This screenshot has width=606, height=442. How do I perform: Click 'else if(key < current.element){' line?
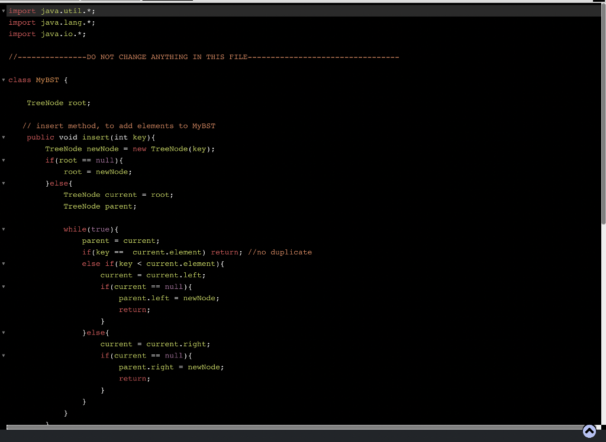[x=153, y=264]
